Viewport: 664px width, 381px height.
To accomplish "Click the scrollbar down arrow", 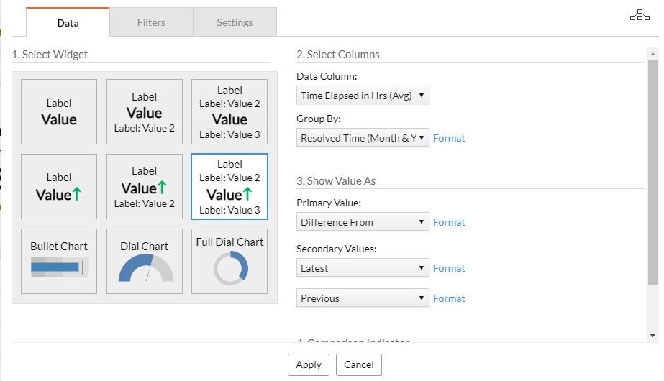I will click(x=652, y=336).
